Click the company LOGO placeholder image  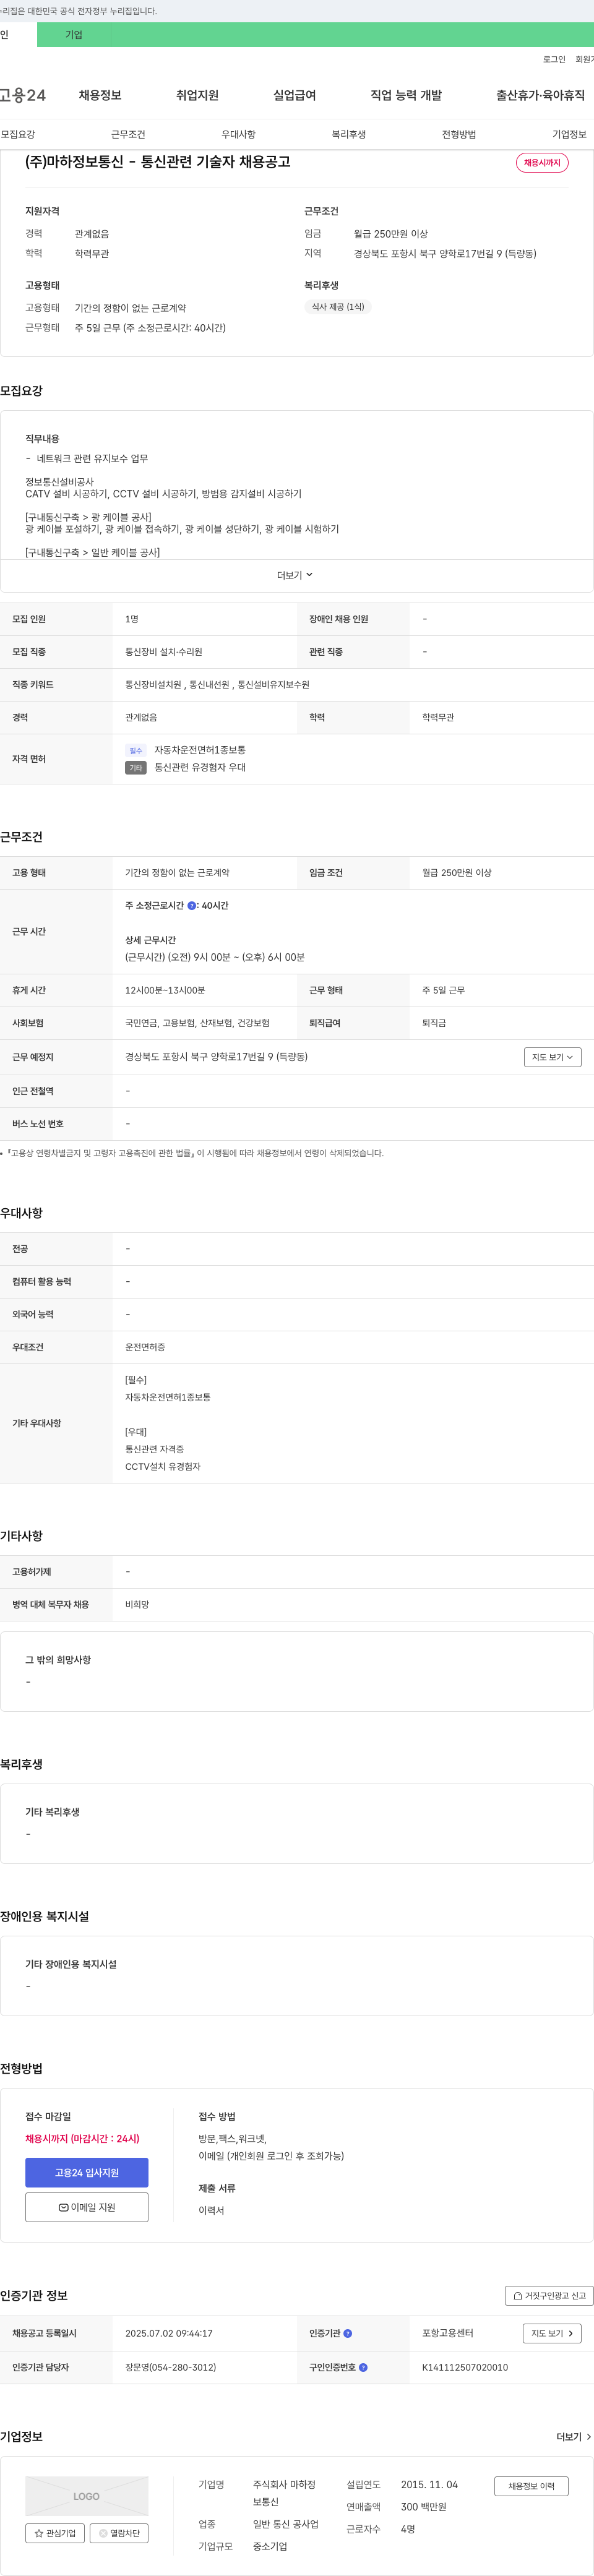[x=87, y=2496]
